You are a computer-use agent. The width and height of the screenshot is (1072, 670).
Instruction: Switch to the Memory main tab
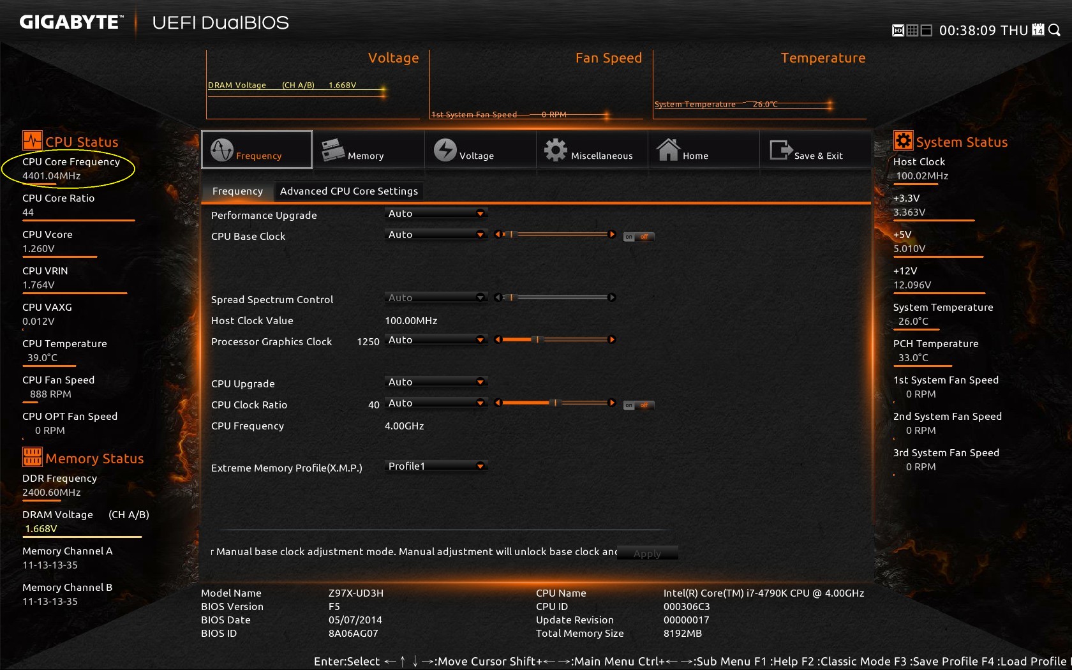pyautogui.click(x=368, y=150)
